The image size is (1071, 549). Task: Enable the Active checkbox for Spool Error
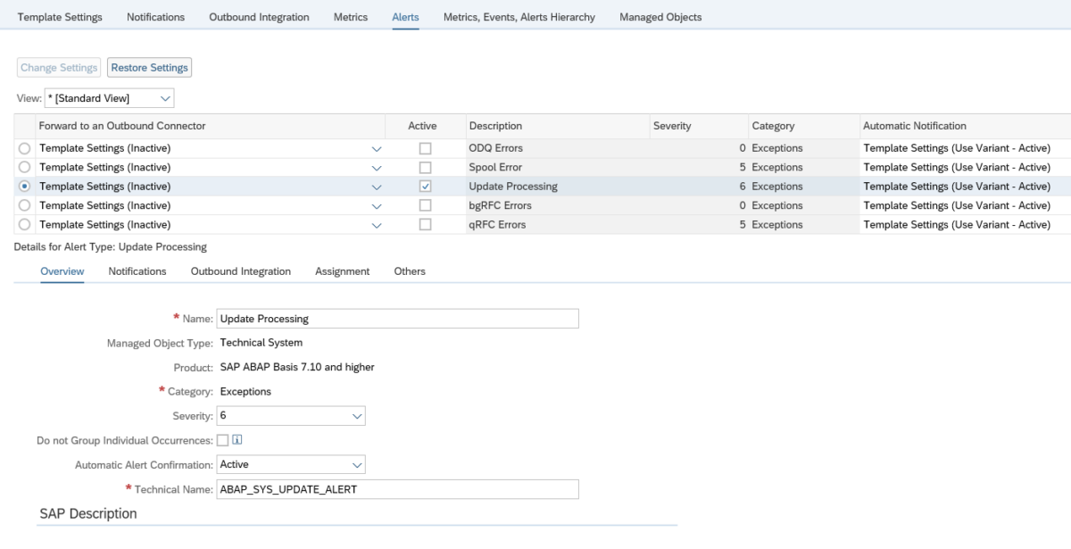point(425,167)
